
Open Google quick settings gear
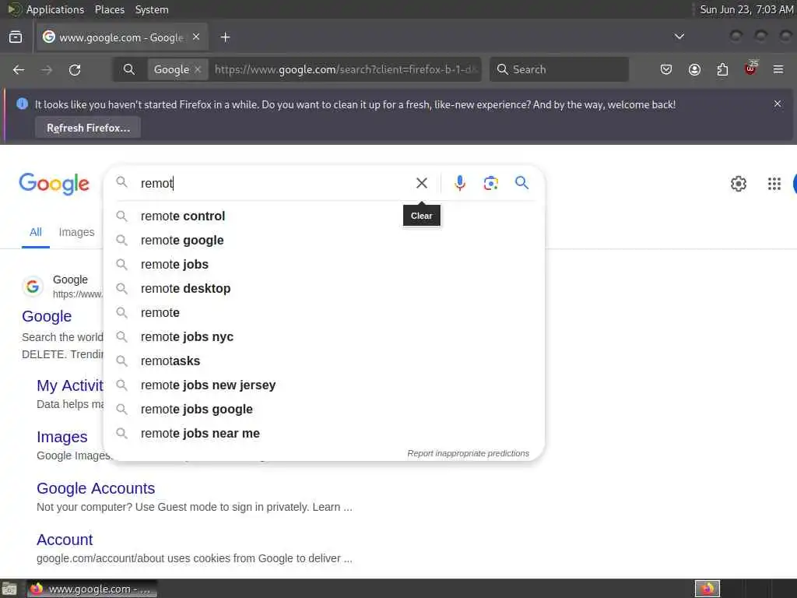tap(738, 184)
